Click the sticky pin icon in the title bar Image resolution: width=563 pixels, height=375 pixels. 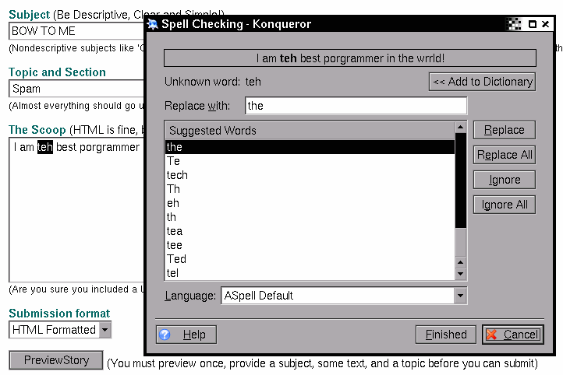tap(515, 24)
